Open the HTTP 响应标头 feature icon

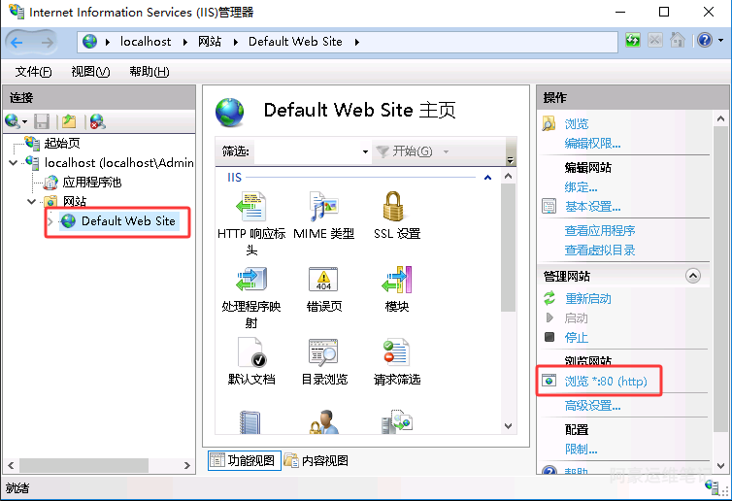click(251, 207)
